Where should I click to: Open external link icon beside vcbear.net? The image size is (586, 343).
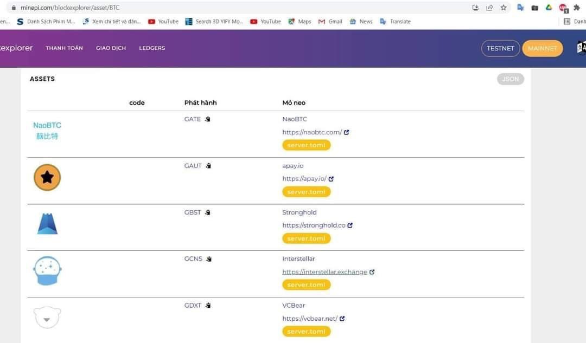click(x=342, y=319)
